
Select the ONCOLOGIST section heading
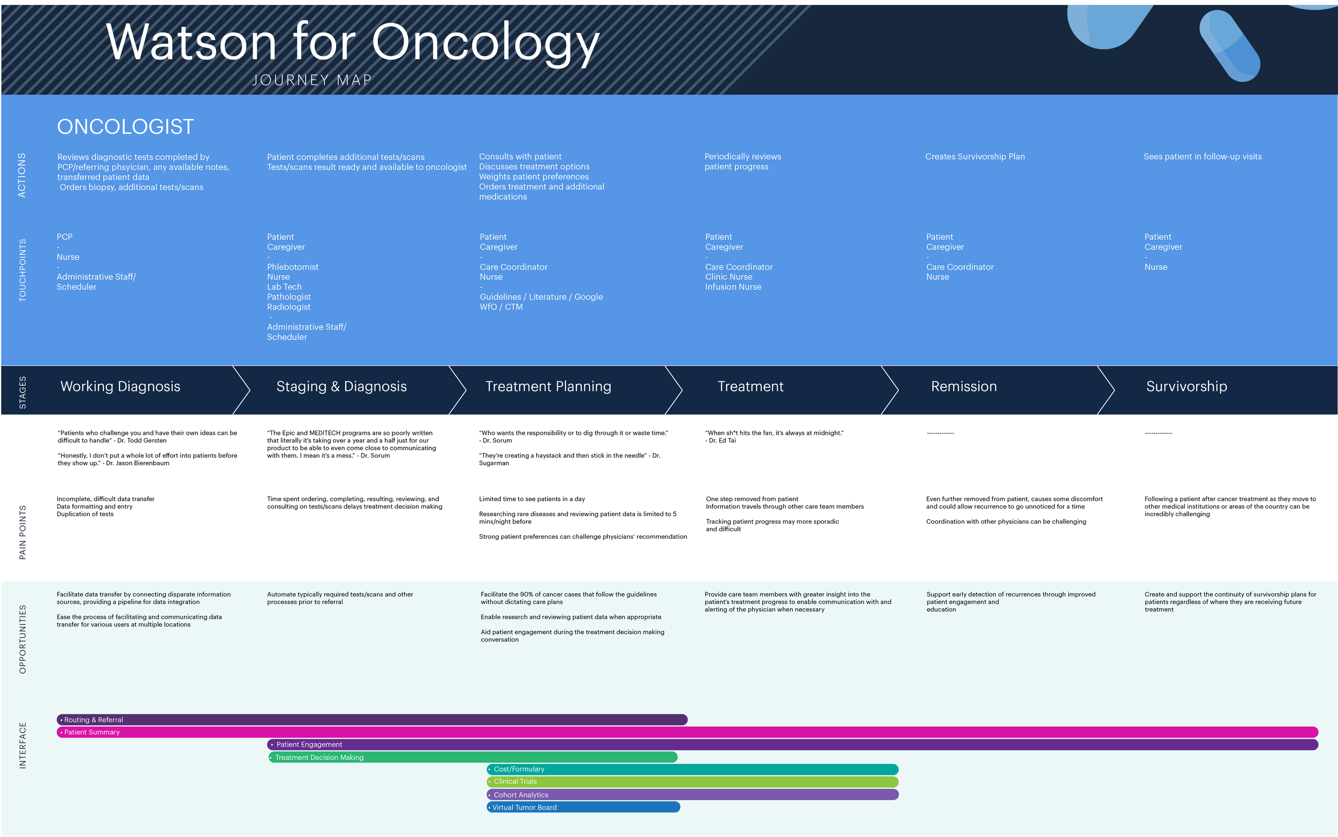point(125,126)
